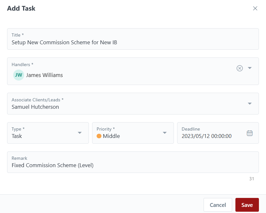The height and width of the screenshot is (213, 266).
Task: Click the orange Middle priority dot
Action: coord(99,136)
